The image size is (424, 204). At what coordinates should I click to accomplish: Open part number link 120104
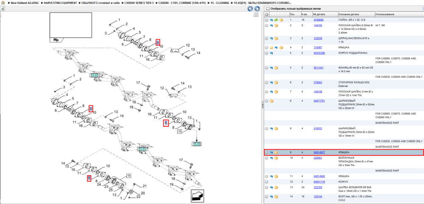point(318,196)
